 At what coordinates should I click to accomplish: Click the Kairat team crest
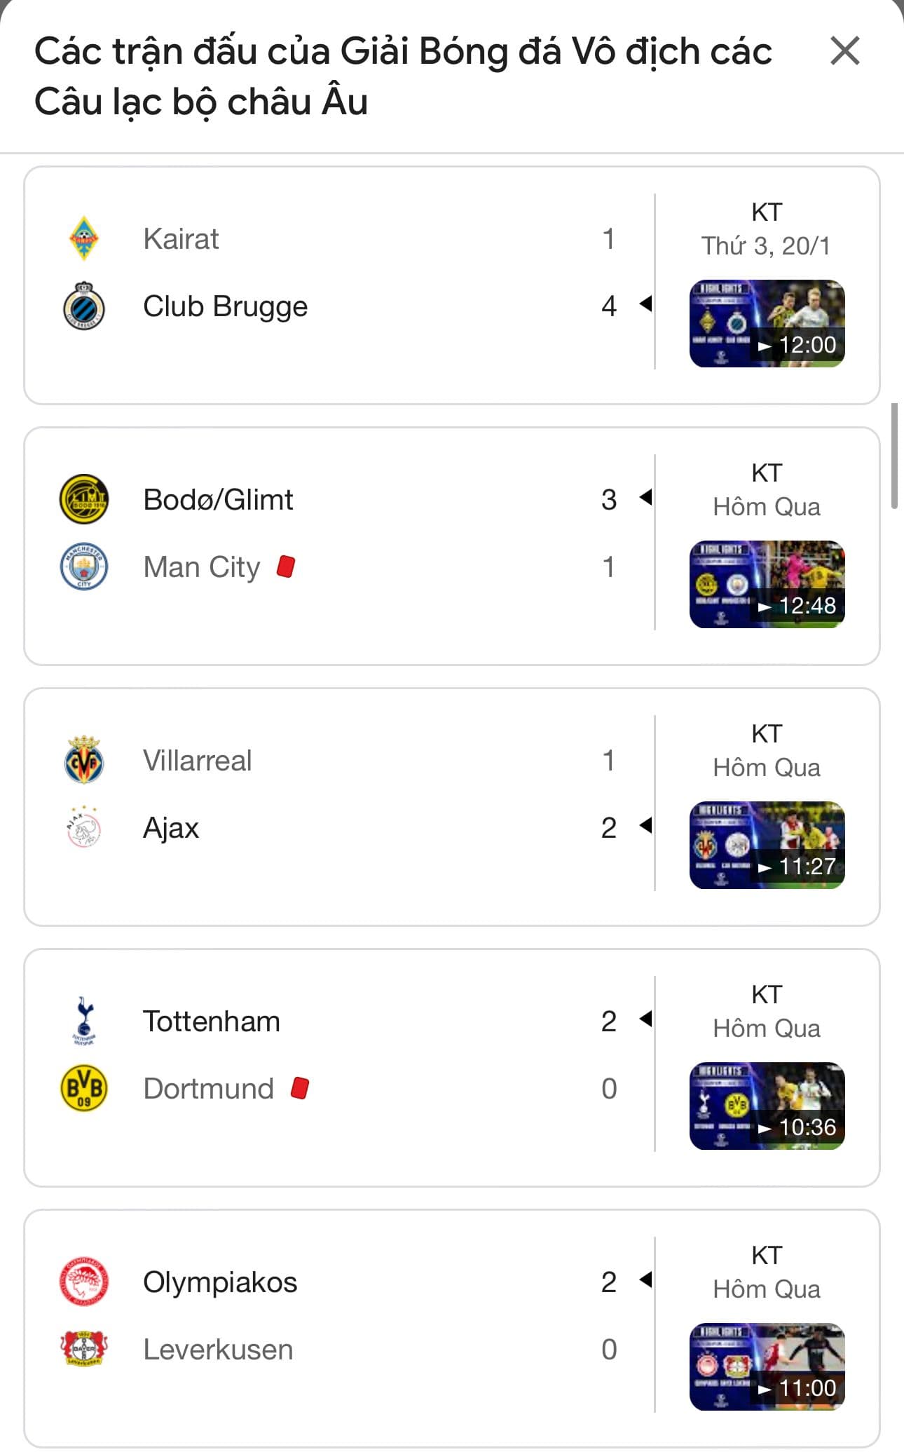click(84, 238)
